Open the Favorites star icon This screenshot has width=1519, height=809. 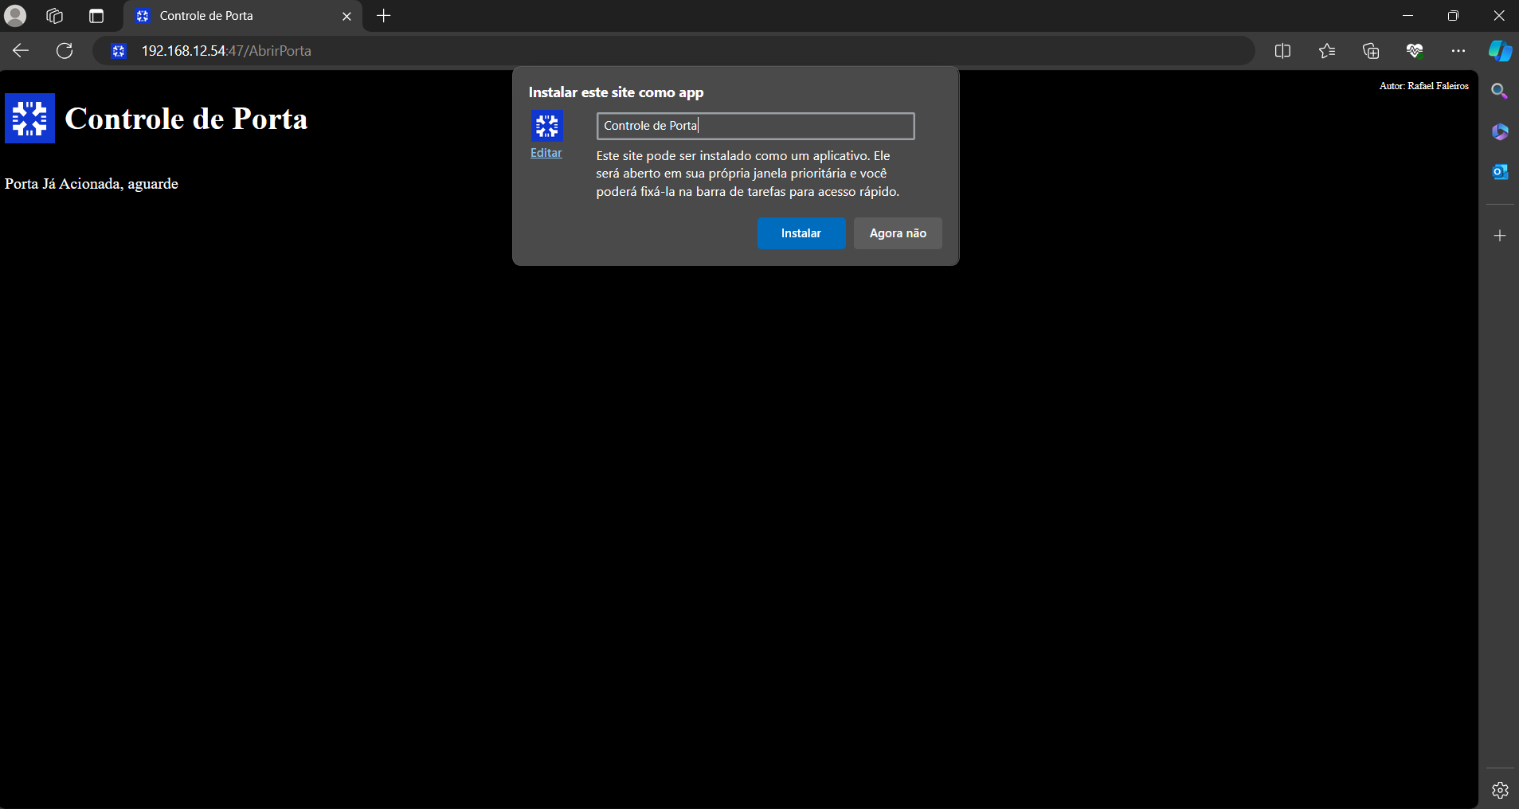pyautogui.click(x=1326, y=51)
